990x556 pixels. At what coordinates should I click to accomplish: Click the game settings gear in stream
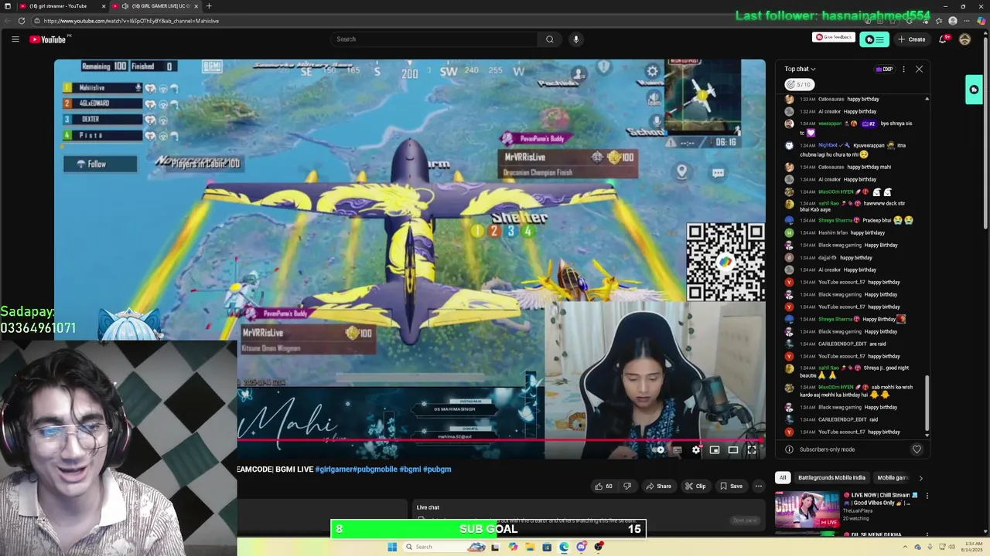pyautogui.click(x=652, y=71)
